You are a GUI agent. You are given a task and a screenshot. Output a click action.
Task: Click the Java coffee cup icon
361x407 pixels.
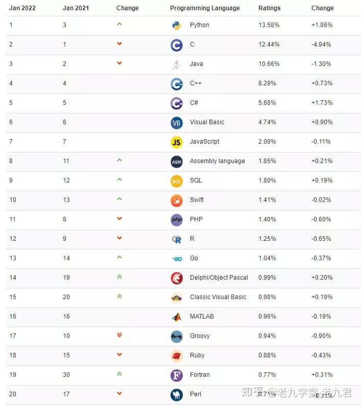(177, 64)
